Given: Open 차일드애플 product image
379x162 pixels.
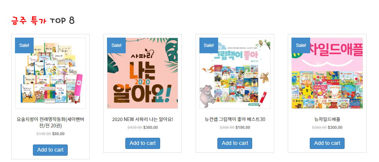Looking at the screenshot, I should click(327, 73).
